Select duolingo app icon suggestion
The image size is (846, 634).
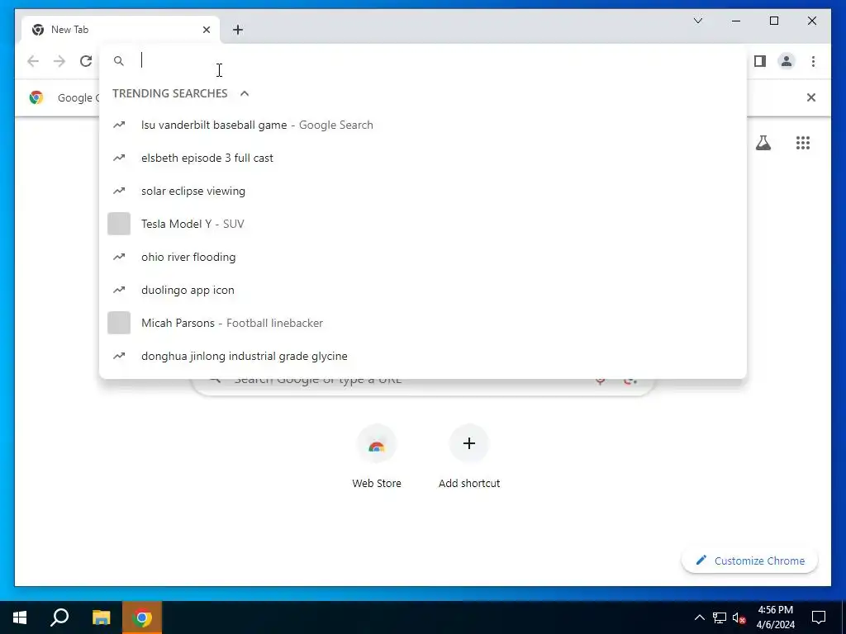coord(423,290)
